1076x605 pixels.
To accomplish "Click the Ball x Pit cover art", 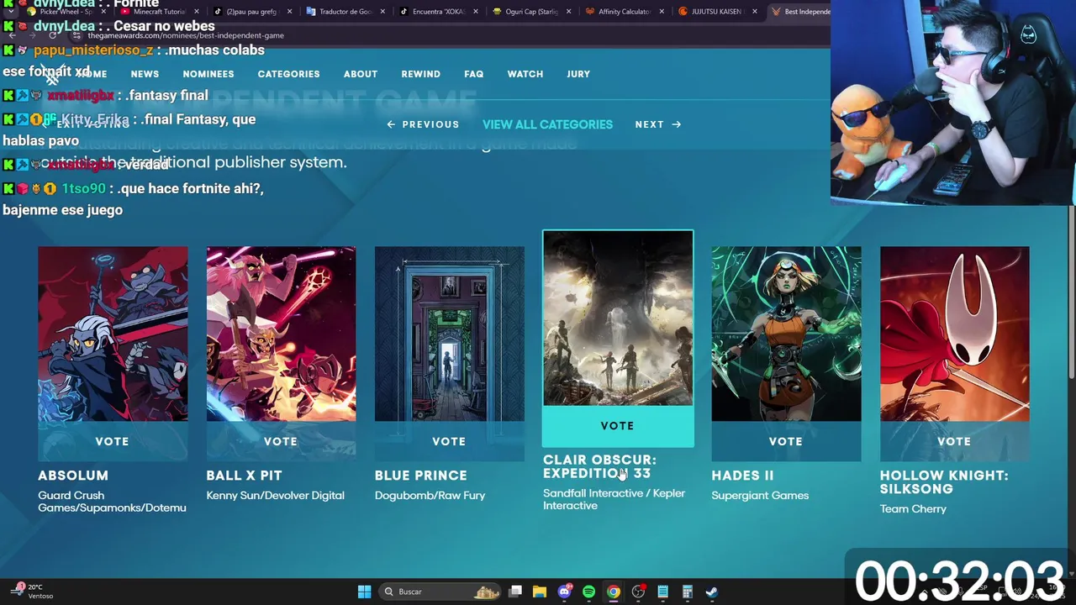I will coord(281,334).
